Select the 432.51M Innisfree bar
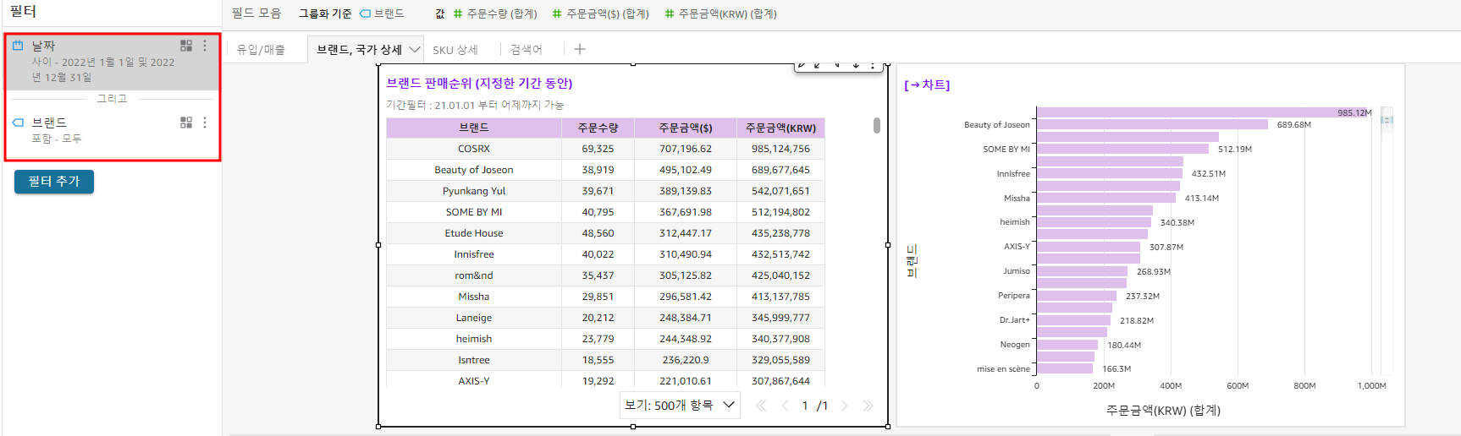 (x=1110, y=173)
